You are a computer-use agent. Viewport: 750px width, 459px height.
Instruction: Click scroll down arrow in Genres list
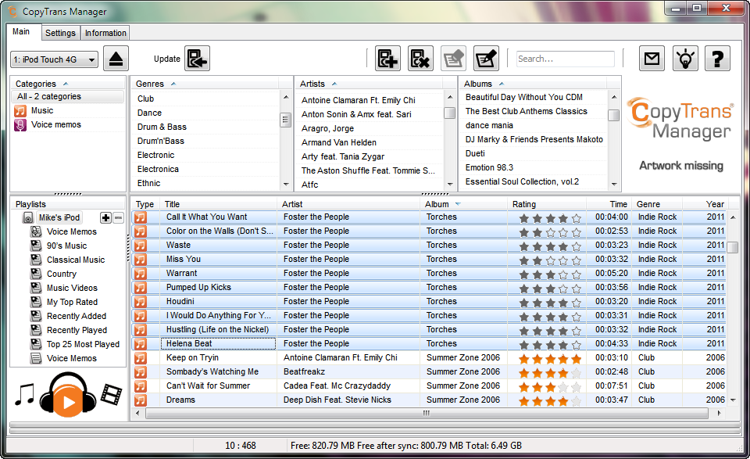click(286, 185)
